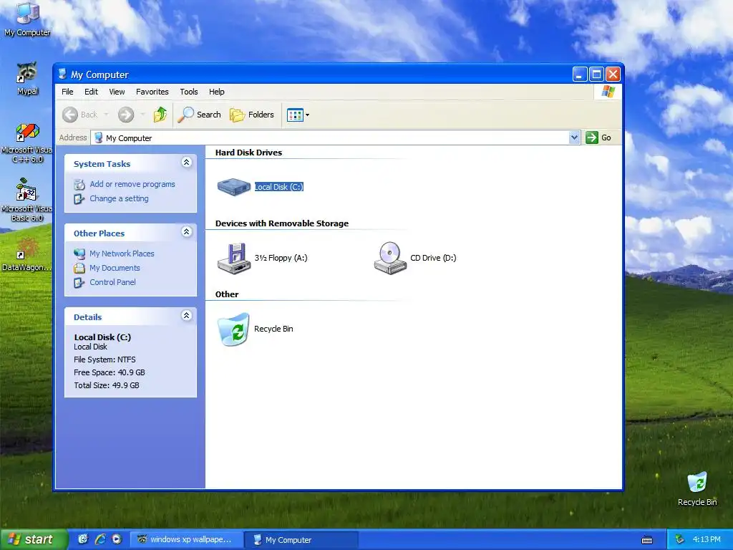Click the Go button
This screenshot has width=733, height=550.
[599, 137]
